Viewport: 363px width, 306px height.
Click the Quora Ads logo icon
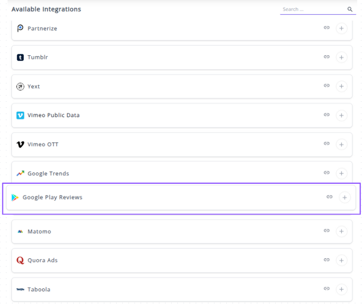pyautogui.click(x=20, y=260)
